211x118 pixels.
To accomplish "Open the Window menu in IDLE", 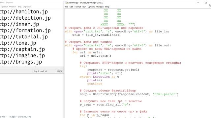I will [100, 7].
